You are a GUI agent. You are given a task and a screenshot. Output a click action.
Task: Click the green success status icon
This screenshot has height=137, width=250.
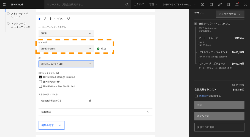98,49
